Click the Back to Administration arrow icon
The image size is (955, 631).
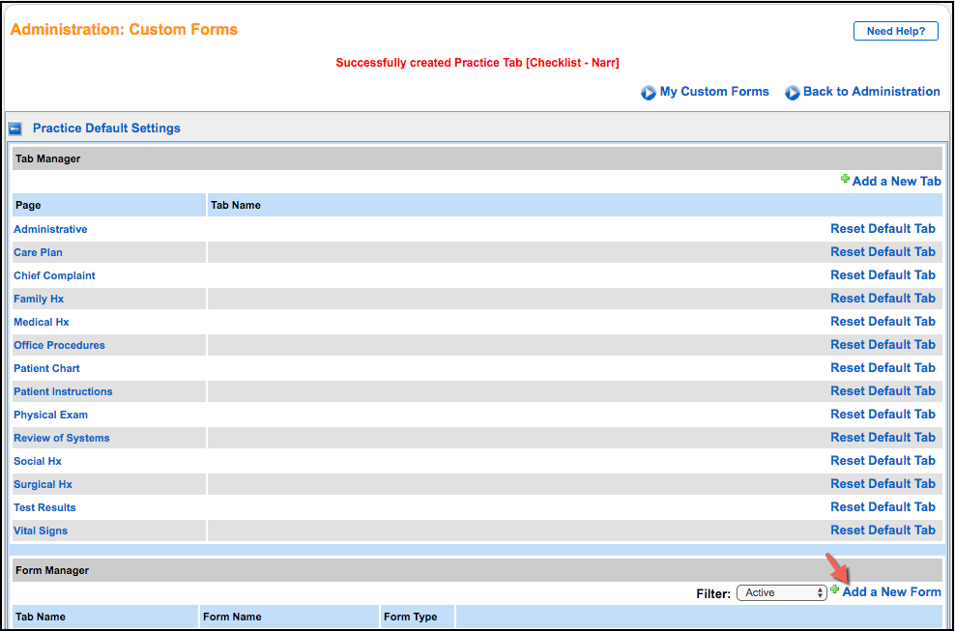(x=792, y=93)
